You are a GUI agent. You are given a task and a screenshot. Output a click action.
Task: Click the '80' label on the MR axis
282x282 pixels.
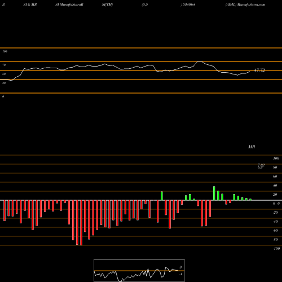(275, 168)
